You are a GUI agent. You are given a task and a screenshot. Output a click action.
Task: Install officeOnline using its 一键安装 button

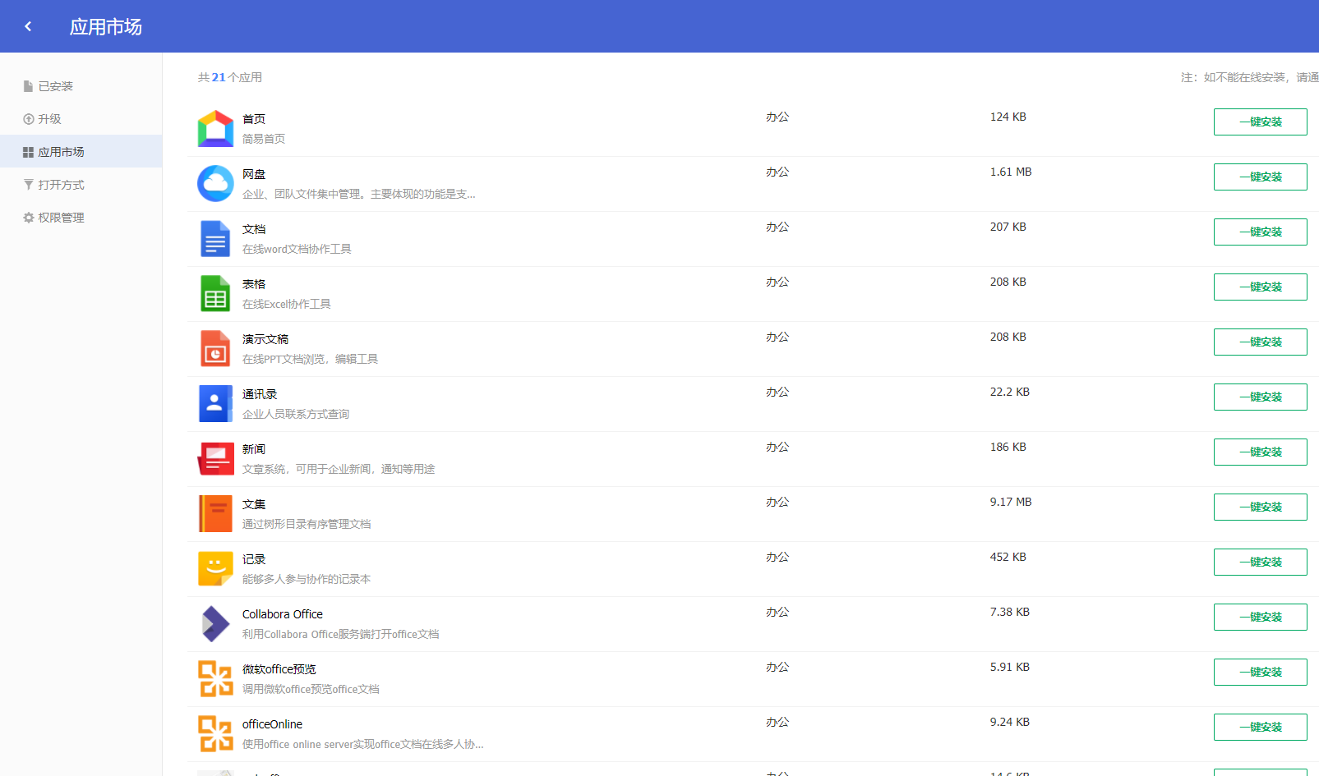click(1260, 727)
